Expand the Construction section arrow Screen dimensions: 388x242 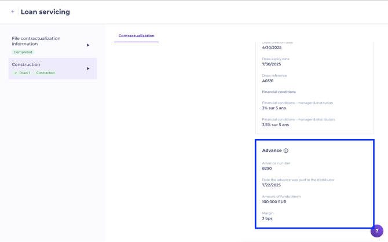88,68
